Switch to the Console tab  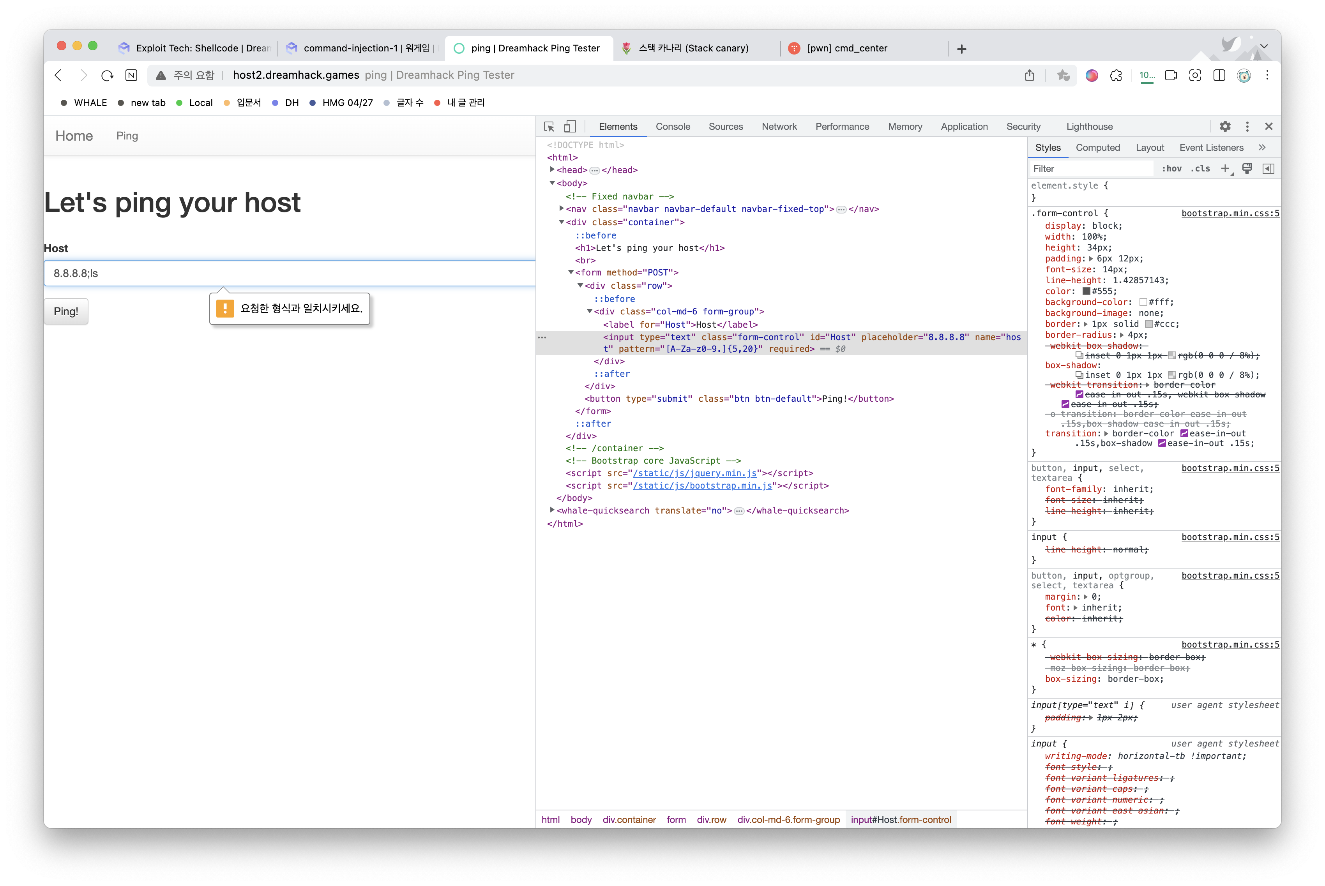click(672, 127)
